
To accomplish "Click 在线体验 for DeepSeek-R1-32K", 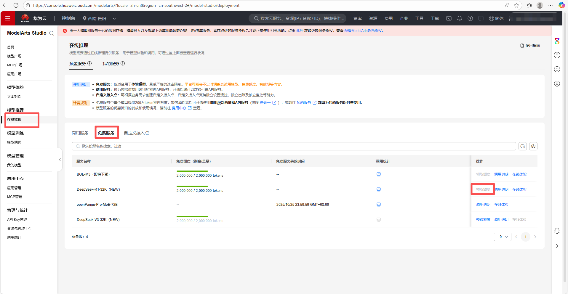I will point(519,189).
